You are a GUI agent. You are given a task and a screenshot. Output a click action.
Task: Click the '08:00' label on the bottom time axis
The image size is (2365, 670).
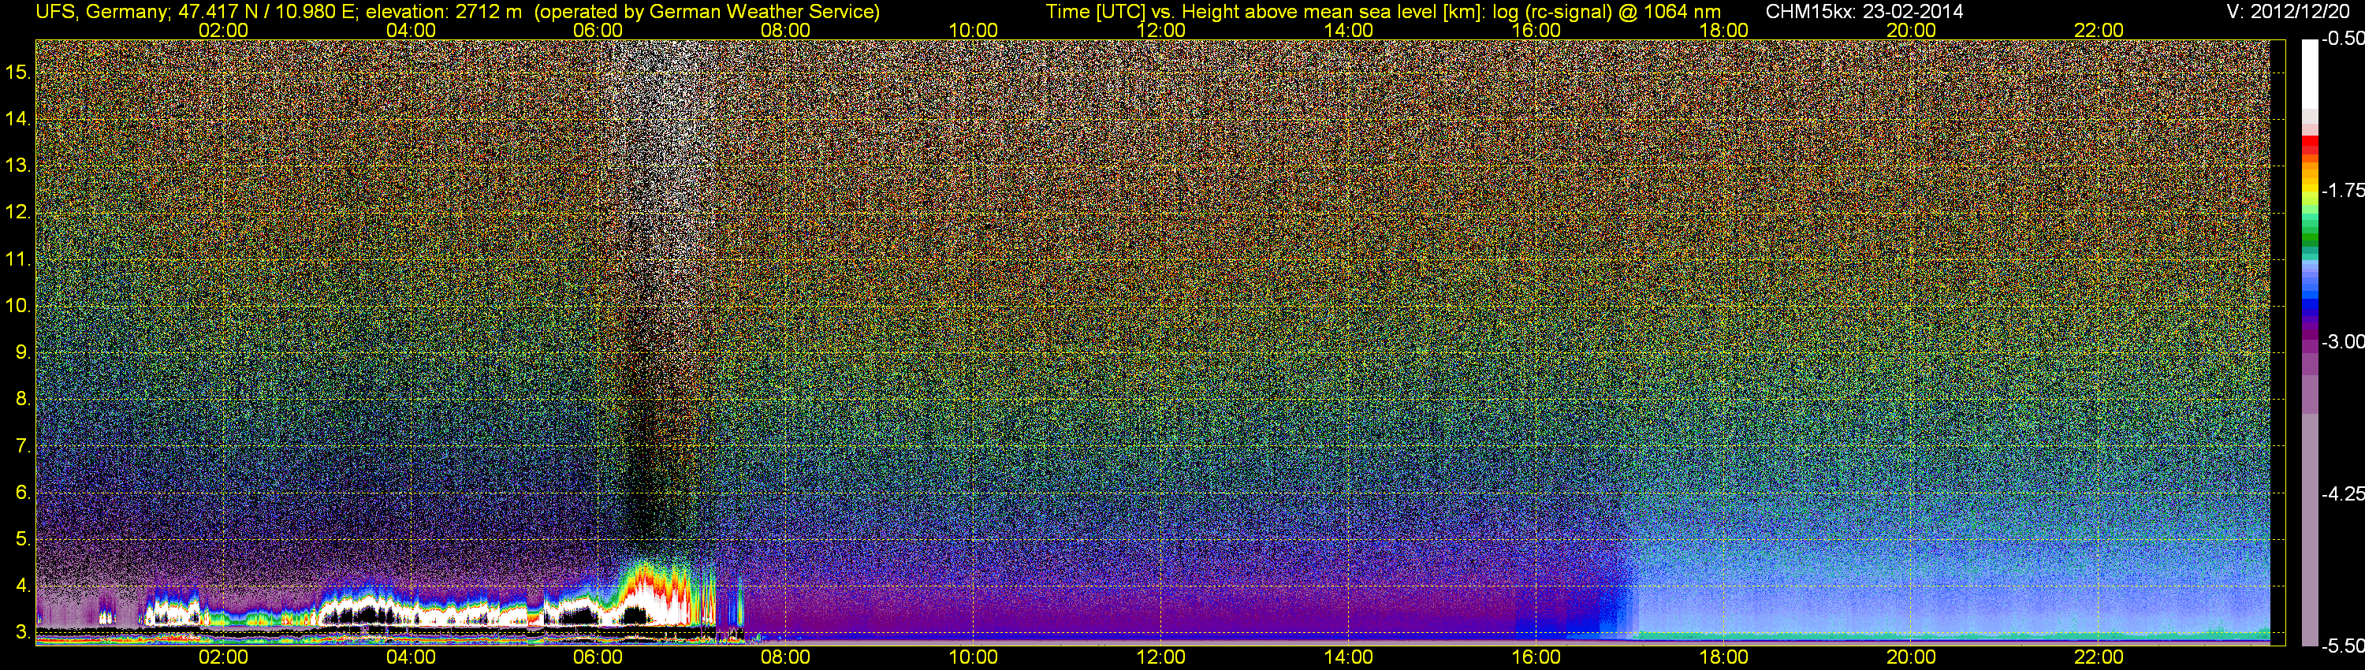click(786, 658)
